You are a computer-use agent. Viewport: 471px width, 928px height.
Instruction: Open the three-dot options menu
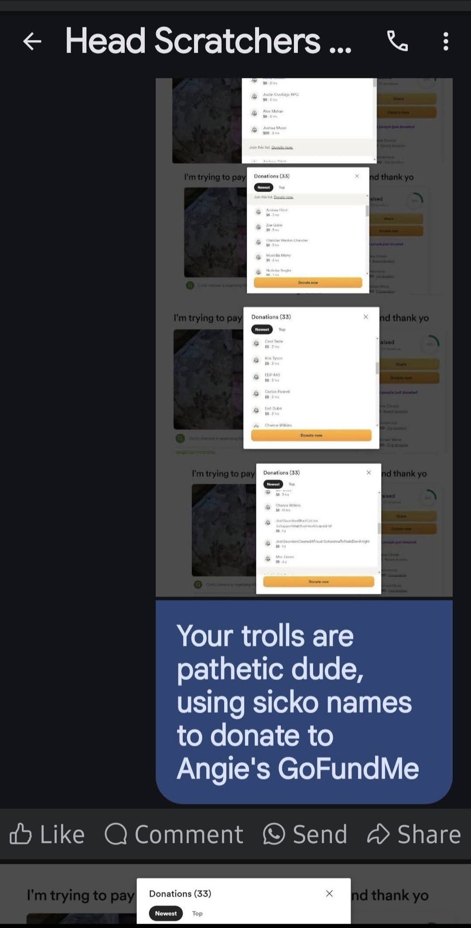coord(446,41)
